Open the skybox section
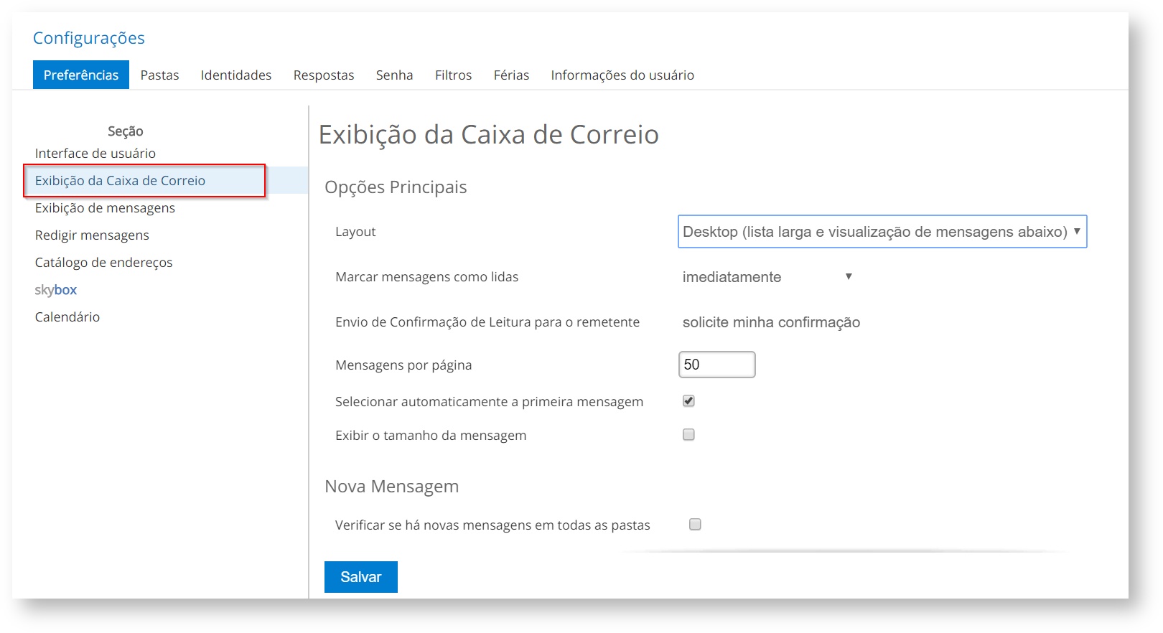 click(x=55, y=290)
